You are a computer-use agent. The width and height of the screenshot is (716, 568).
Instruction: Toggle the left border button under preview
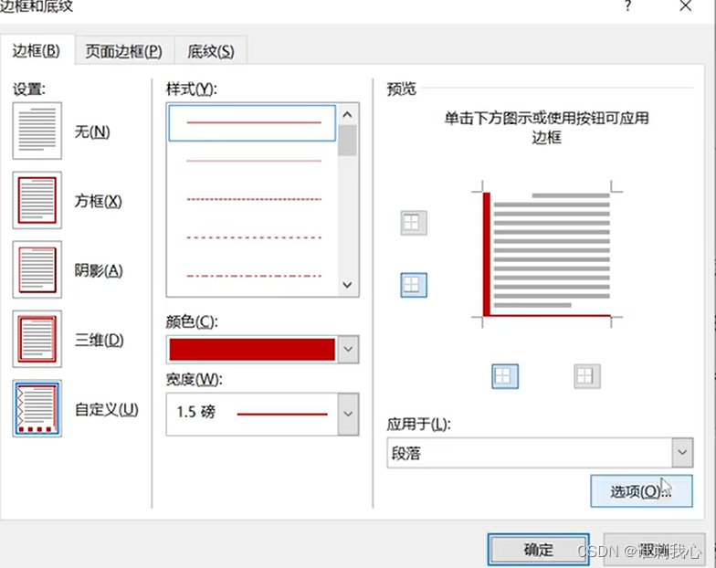[x=505, y=376]
